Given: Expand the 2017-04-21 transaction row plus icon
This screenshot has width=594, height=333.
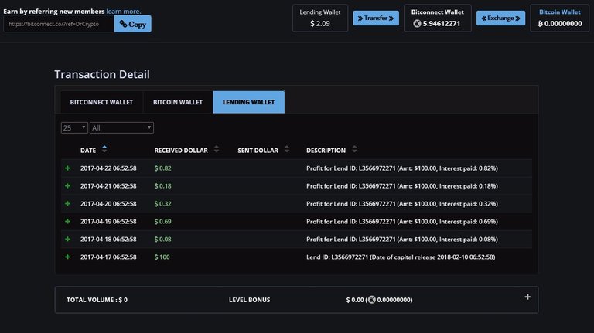Looking at the screenshot, I should (67, 186).
